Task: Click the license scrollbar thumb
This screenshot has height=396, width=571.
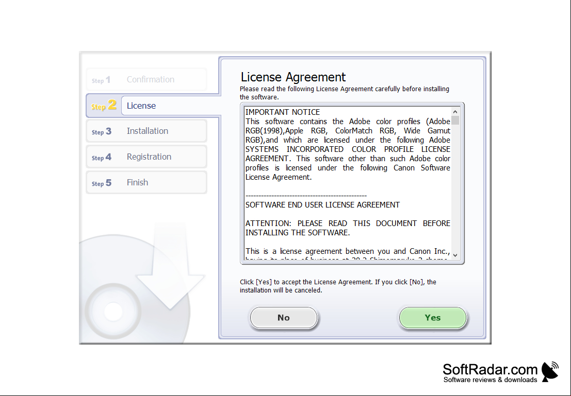Action: tap(455, 120)
